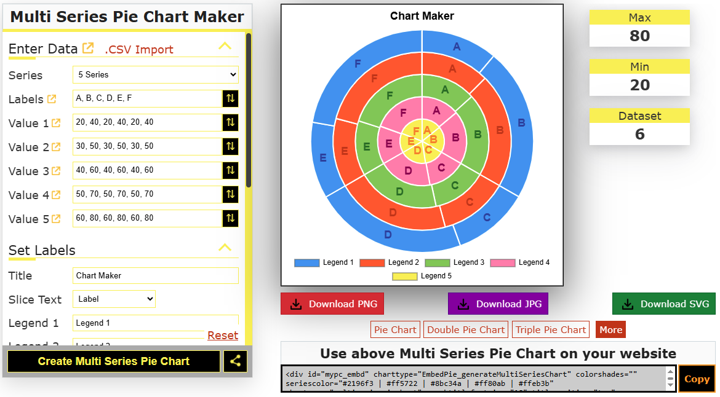
Task: Open the Series selection dropdown
Action: 155,74
